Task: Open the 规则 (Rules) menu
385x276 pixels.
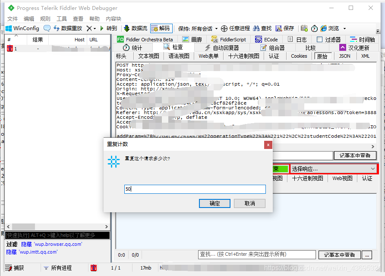Action: click(44, 19)
